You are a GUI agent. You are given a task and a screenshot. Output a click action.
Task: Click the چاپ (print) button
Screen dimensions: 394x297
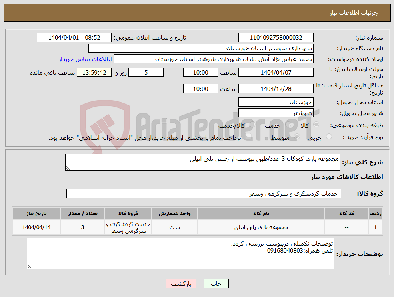216,284
